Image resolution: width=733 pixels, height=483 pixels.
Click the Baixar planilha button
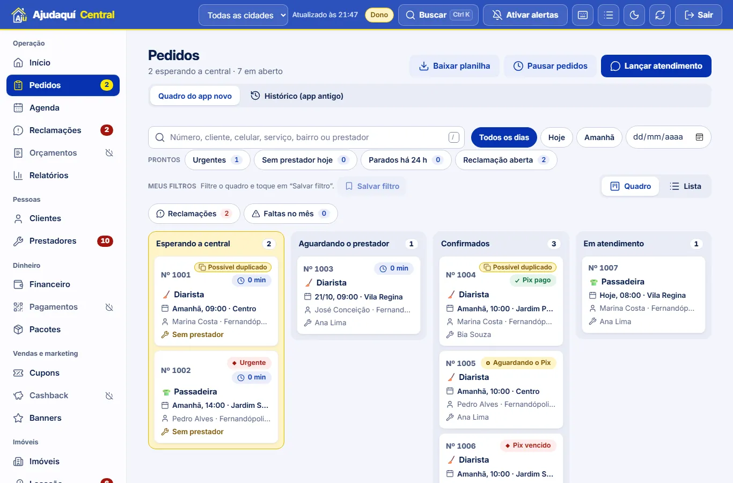click(455, 66)
